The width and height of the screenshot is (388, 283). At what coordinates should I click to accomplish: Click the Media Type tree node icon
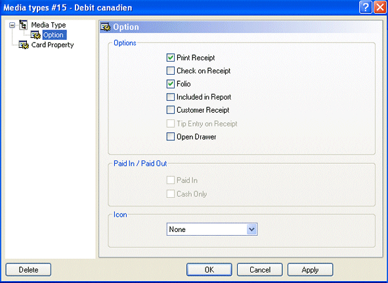23,25
